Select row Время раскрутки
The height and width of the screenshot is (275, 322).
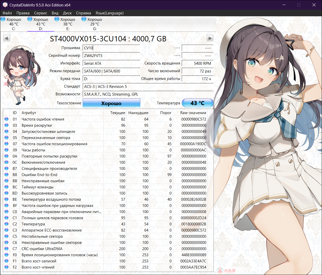coord(105,125)
